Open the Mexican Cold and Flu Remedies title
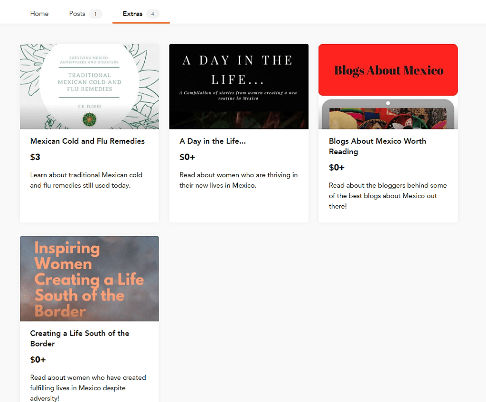 pyautogui.click(x=87, y=141)
